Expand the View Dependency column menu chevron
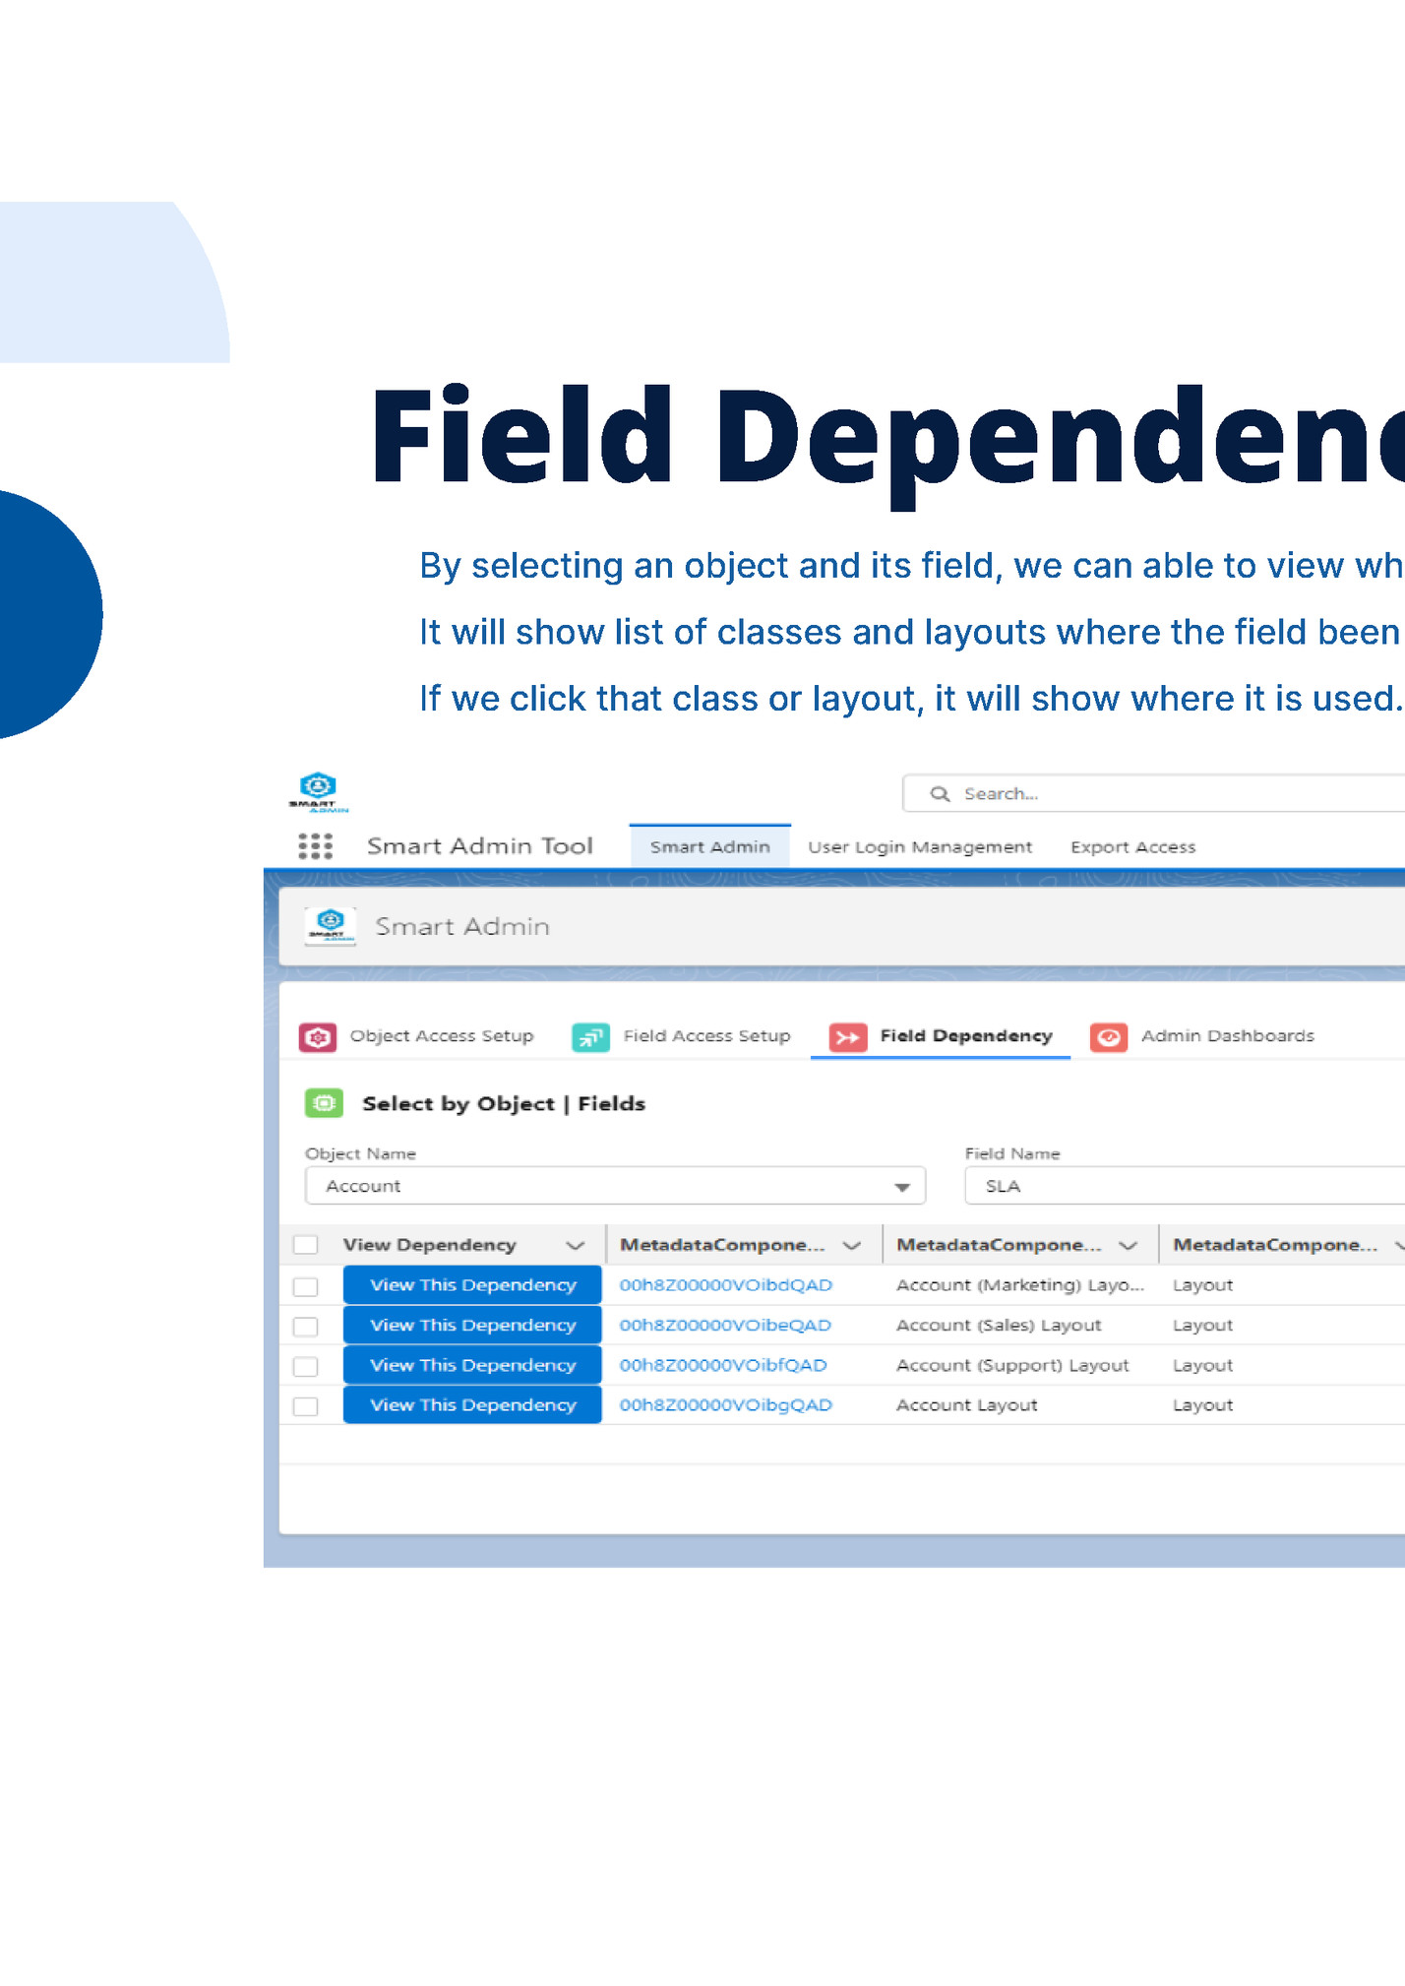 point(576,1245)
